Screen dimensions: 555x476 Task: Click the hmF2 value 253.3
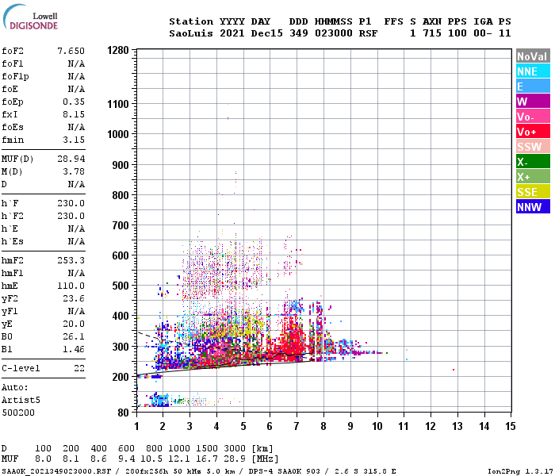tap(71, 260)
